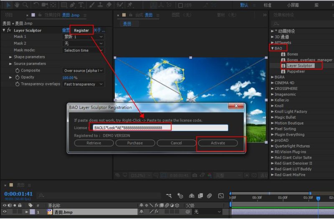
Task: Select Puppeteer effect under BAO
Action: (x=296, y=71)
